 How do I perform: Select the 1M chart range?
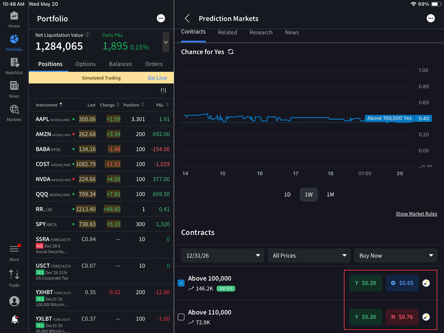pyautogui.click(x=330, y=194)
